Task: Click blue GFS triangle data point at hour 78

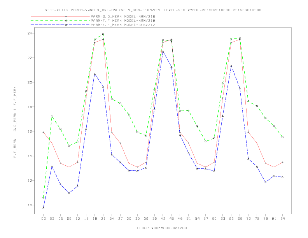Action: pyautogui.click(x=266, y=182)
